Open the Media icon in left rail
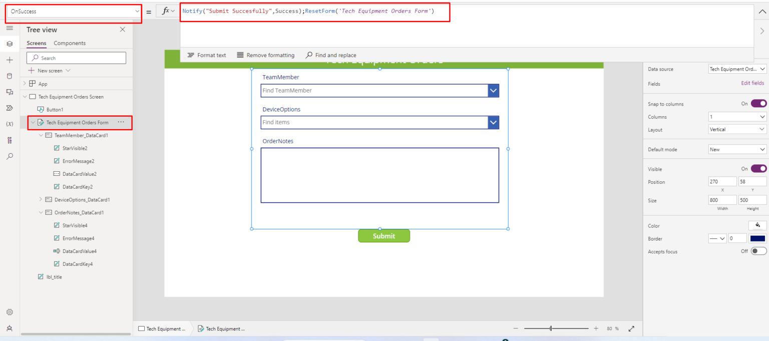 10,92
